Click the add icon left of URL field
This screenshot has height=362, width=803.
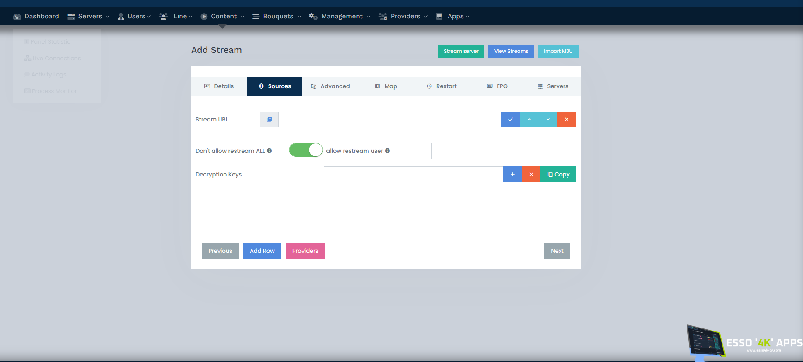[x=269, y=119]
